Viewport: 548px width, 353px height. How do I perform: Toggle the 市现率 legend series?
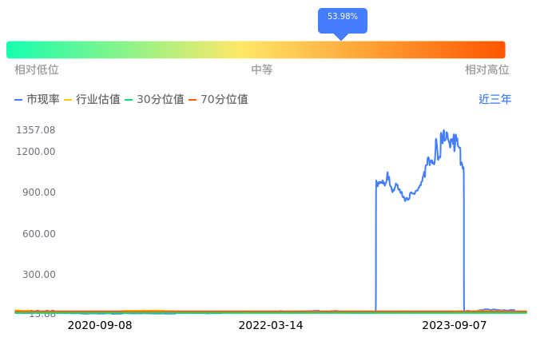[38, 100]
